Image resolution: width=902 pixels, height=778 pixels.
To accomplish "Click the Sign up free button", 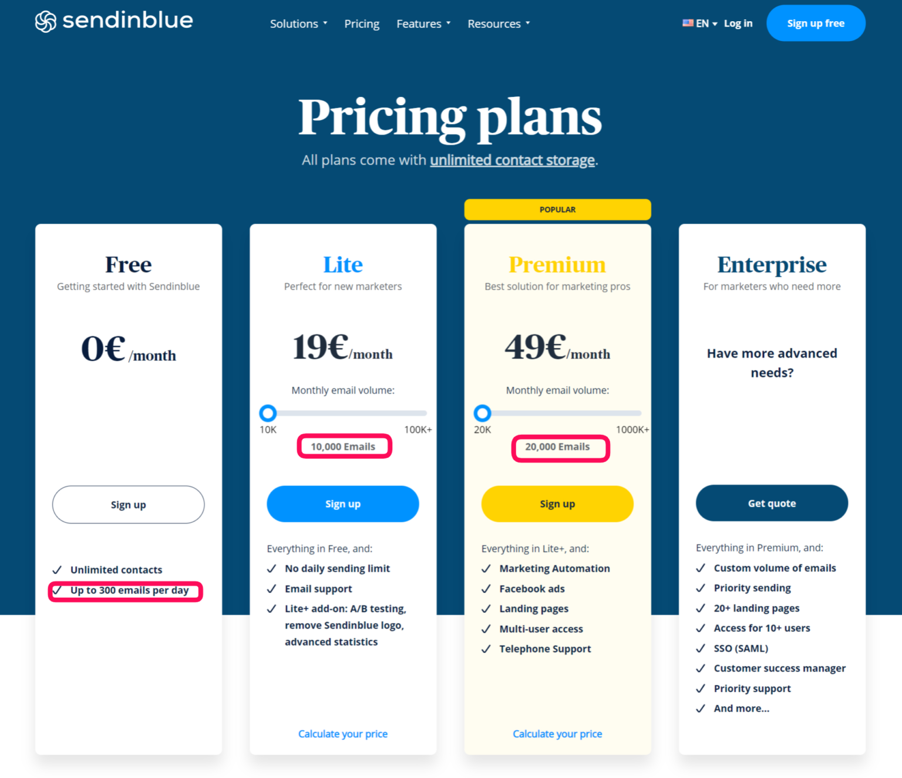I will coord(816,23).
